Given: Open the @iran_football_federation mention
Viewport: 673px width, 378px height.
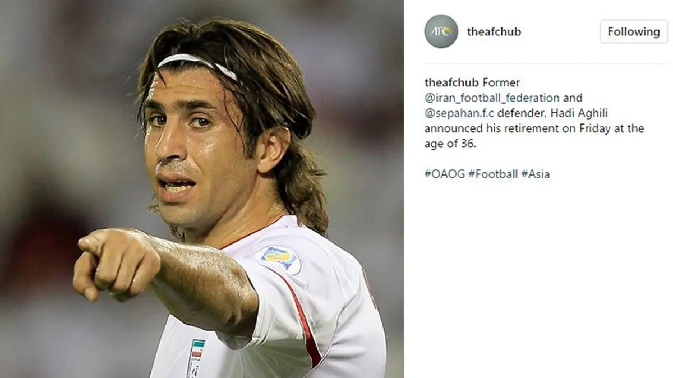Looking at the screenshot, I should point(491,98).
